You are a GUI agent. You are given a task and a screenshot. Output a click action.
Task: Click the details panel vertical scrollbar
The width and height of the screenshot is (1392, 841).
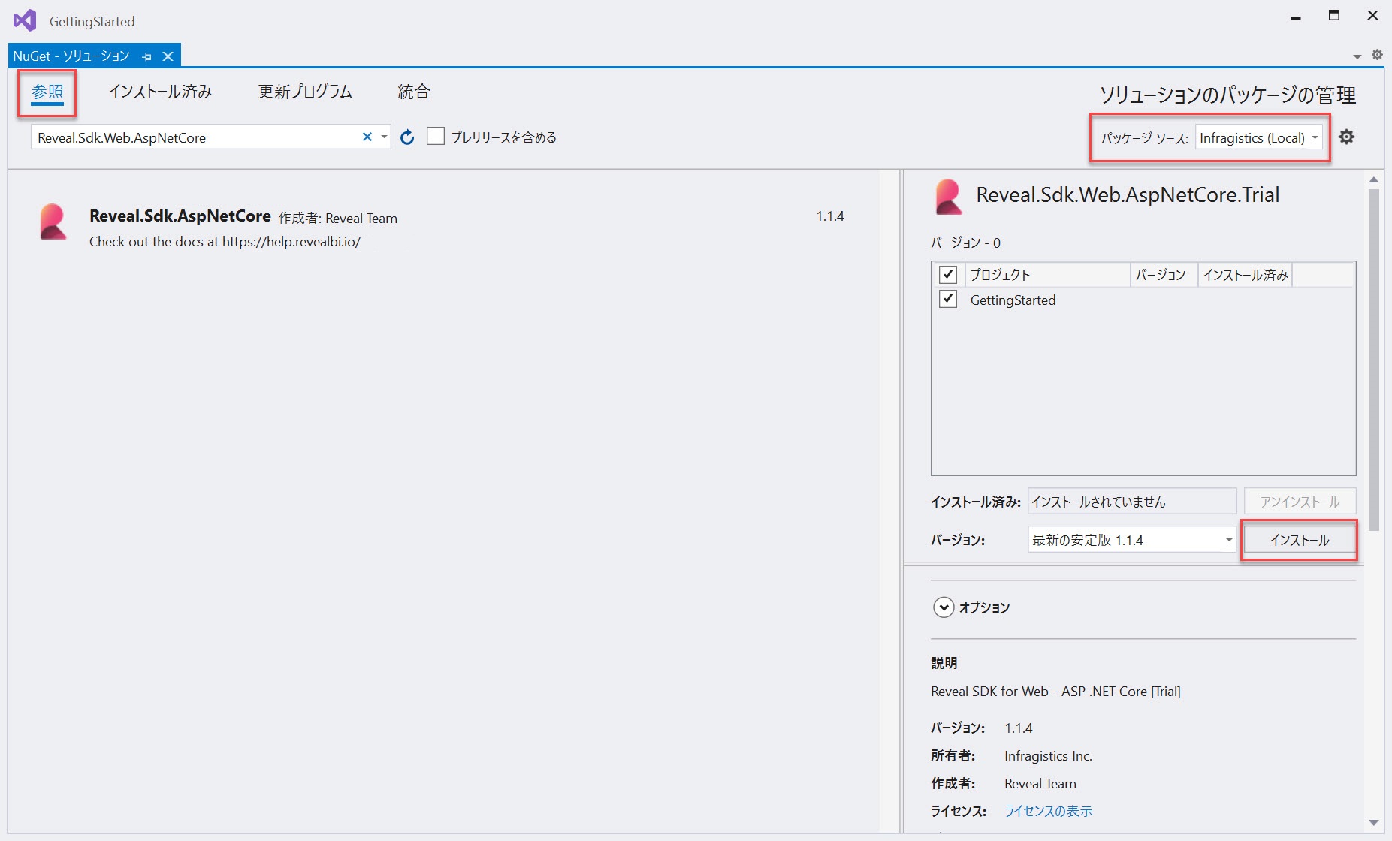pos(1373,360)
